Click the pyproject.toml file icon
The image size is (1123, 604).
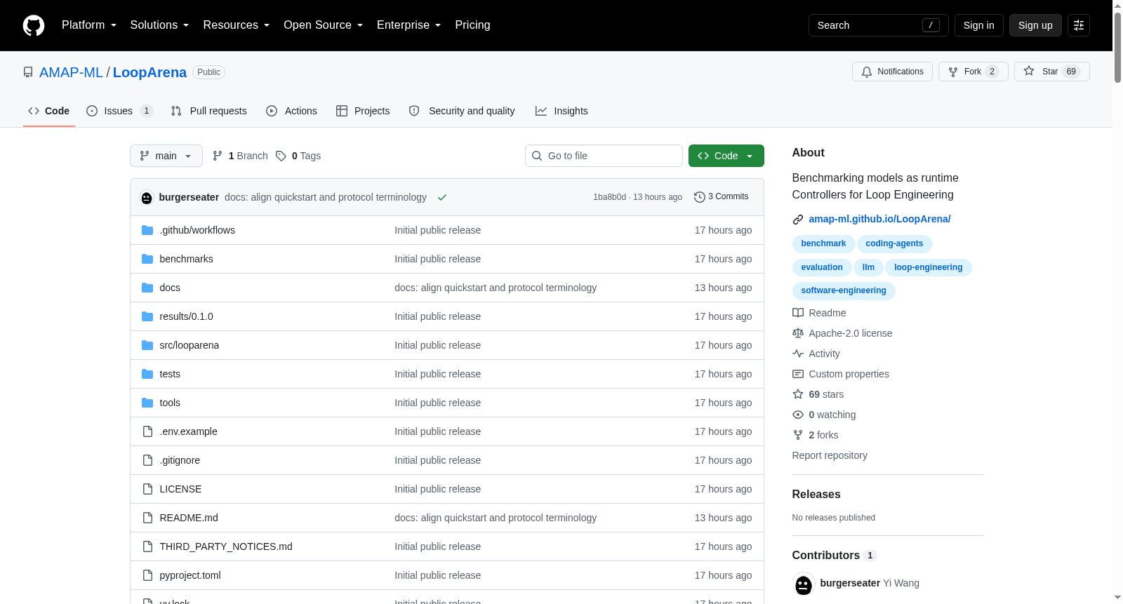147,575
